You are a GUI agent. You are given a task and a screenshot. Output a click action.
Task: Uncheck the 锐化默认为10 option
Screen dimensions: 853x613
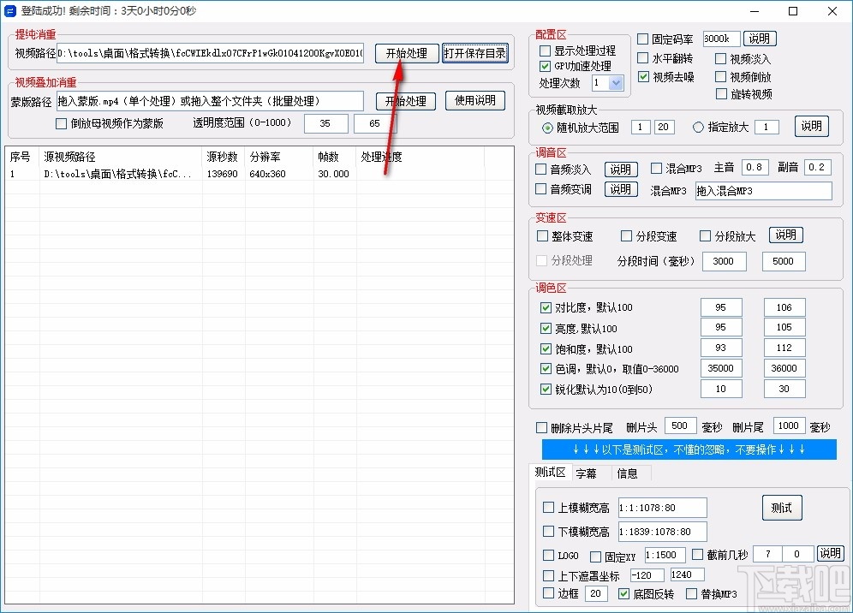(x=546, y=388)
